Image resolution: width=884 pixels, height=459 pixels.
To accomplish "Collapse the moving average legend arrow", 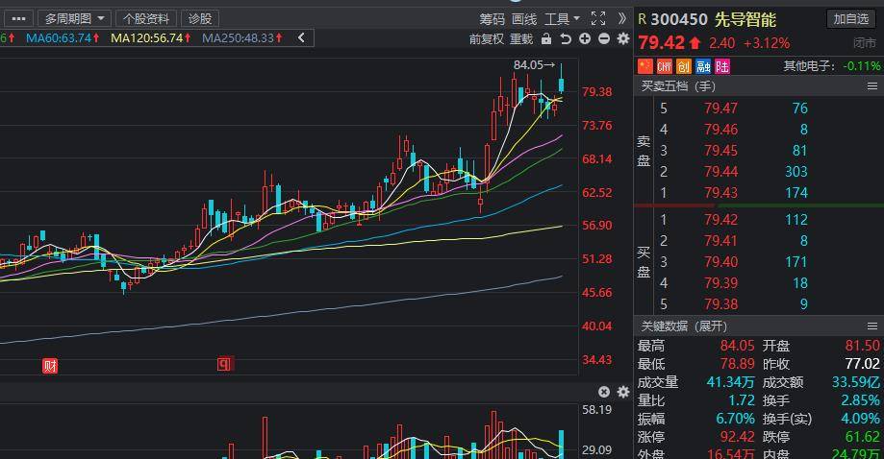I will tap(301, 37).
